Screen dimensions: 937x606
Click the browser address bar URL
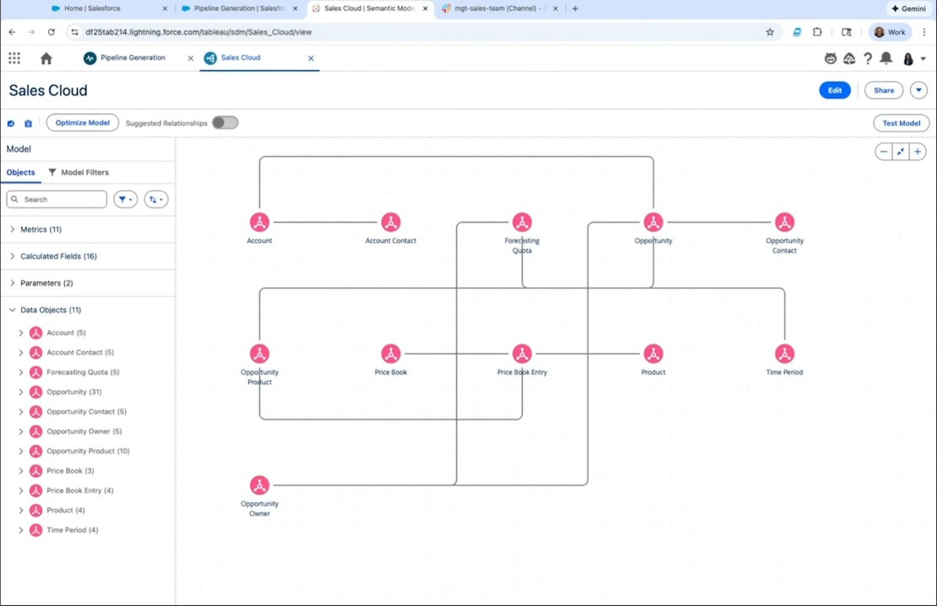point(198,32)
